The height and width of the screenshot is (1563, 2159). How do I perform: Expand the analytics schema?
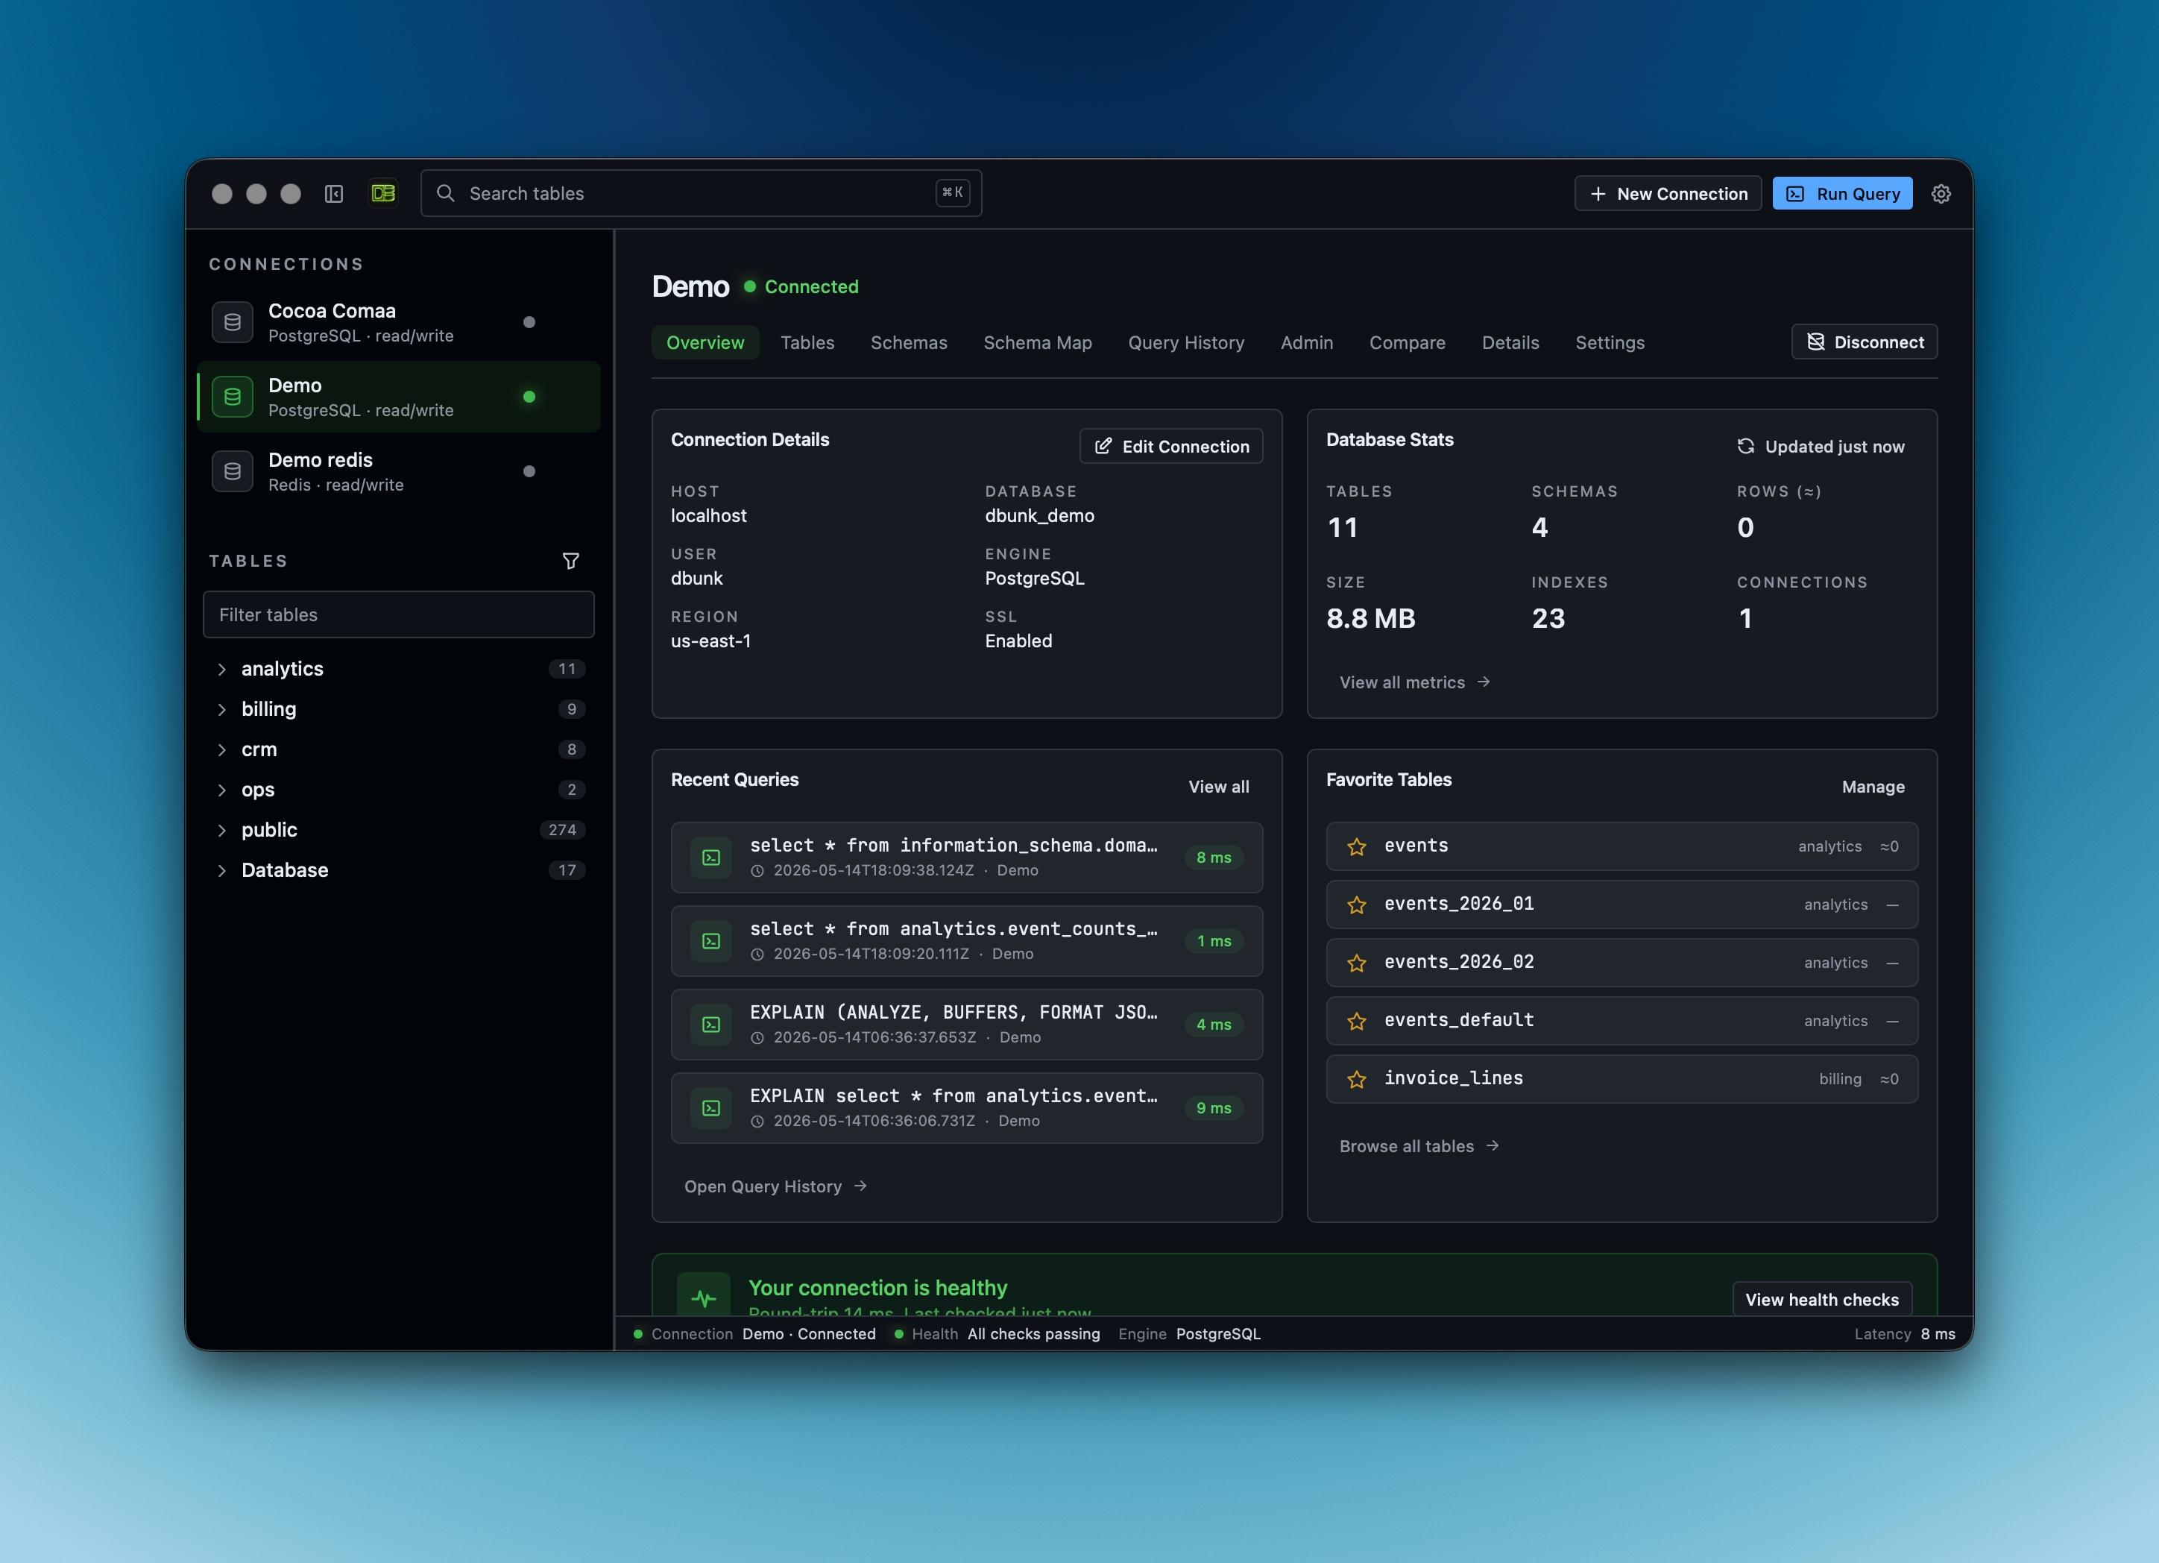pos(222,669)
